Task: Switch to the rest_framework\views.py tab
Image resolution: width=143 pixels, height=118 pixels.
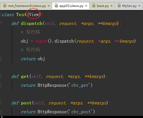Action: (x=26, y=6)
